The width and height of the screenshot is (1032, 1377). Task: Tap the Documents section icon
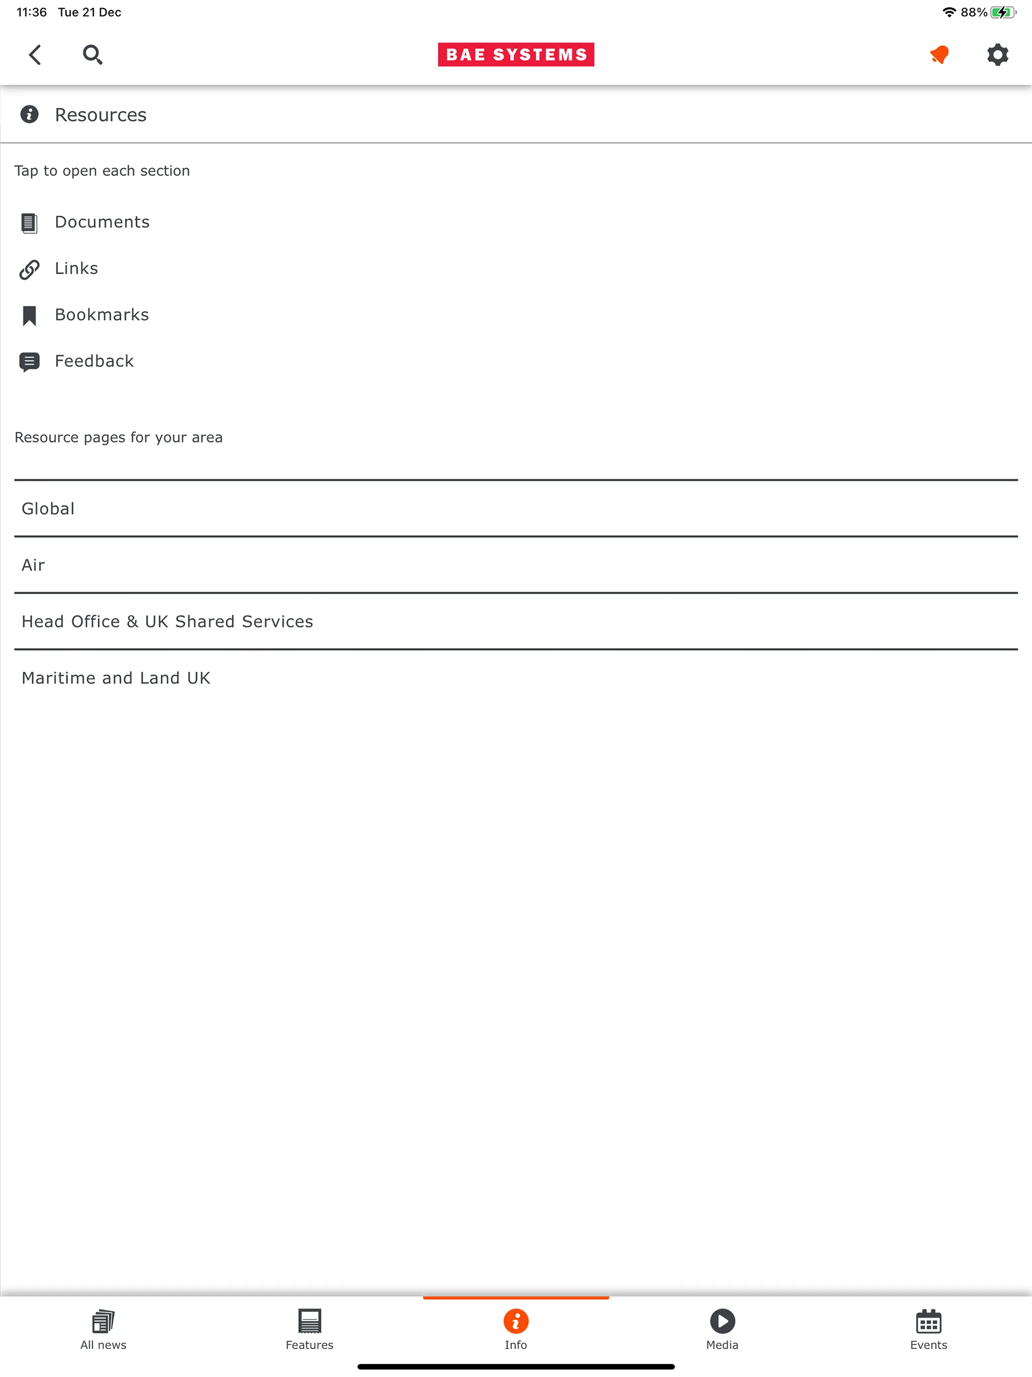point(29,221)
